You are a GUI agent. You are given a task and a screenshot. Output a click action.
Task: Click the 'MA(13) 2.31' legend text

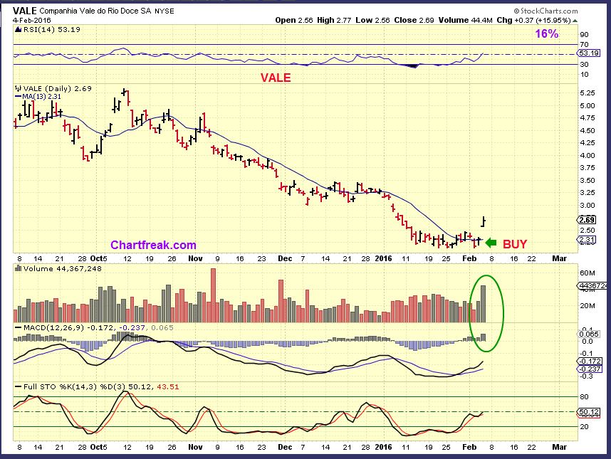pyautogui.click(x=42, y=97)
